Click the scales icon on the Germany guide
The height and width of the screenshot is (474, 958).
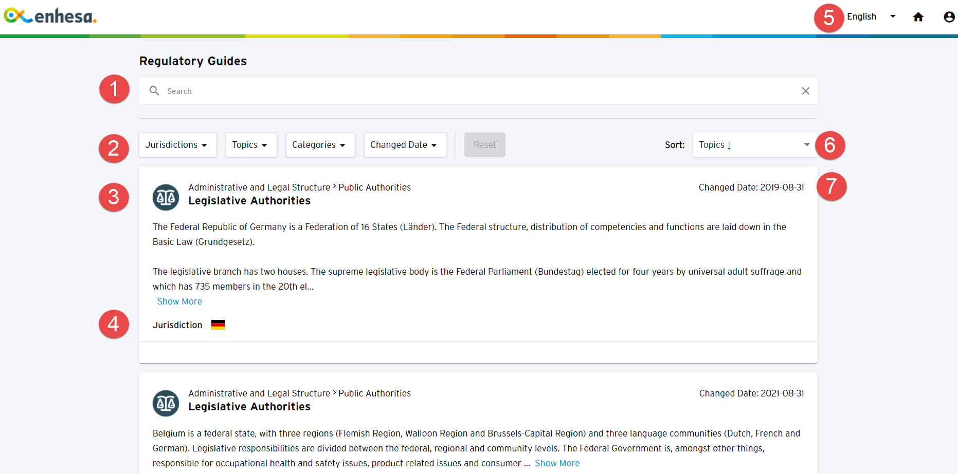166,197
